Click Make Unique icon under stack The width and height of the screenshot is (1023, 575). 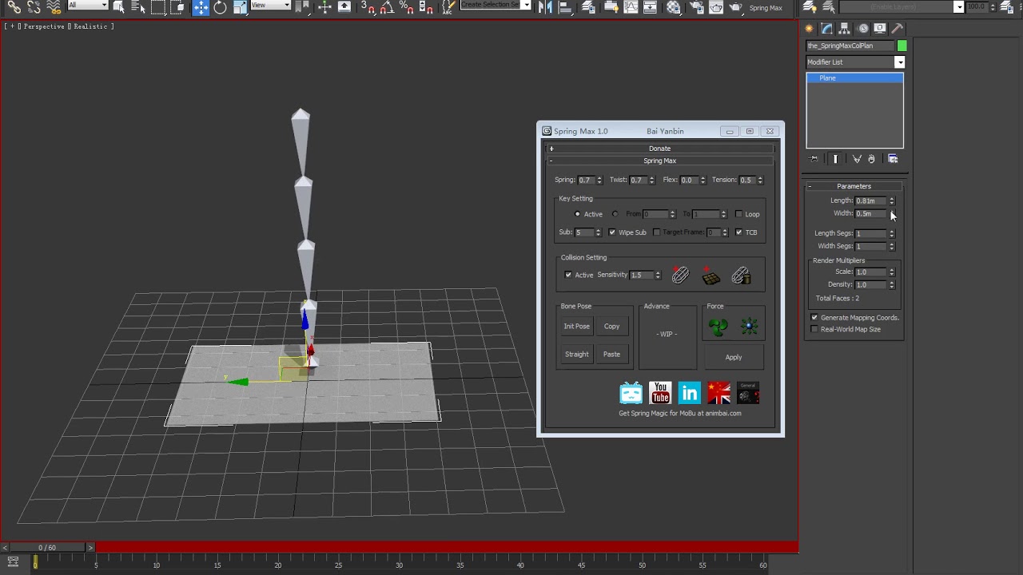(857, 159)
